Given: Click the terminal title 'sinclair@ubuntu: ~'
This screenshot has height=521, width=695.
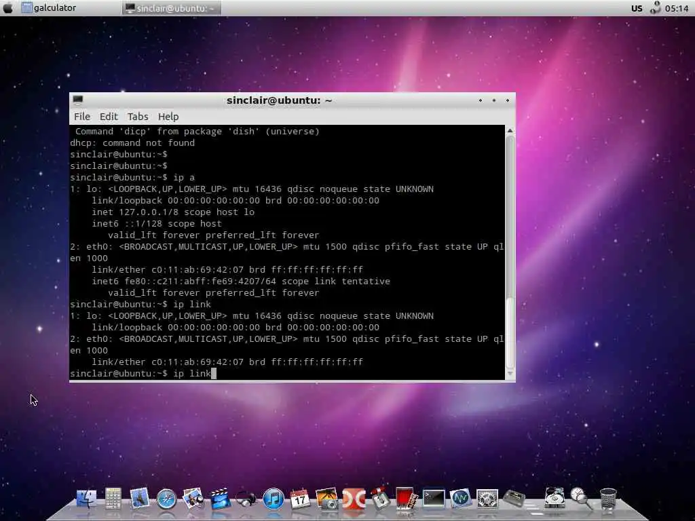Looking at the screenshot, I should [279, 100].
